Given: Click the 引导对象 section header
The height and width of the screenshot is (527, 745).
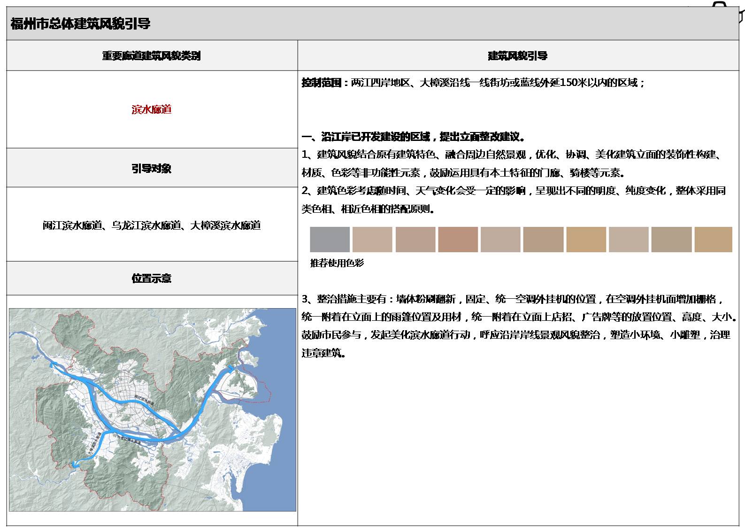Looking at the screenshot, I should tap(151, 168).
